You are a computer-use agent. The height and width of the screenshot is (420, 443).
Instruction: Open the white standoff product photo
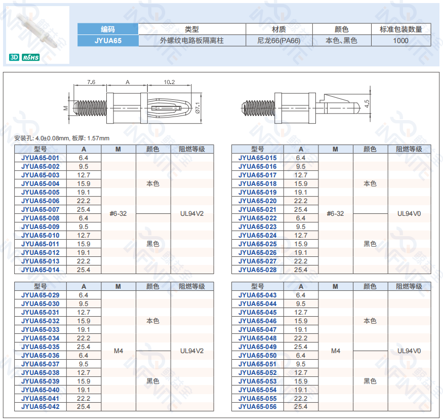pyautogui.click(x=36, y=29)
